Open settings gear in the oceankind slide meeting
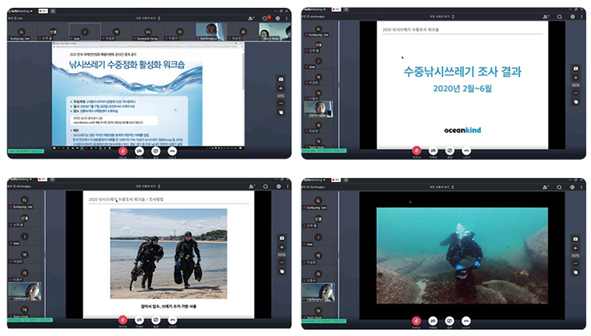Screen dimensions: 591x336 pyautogui.click(x=573, y=16)
